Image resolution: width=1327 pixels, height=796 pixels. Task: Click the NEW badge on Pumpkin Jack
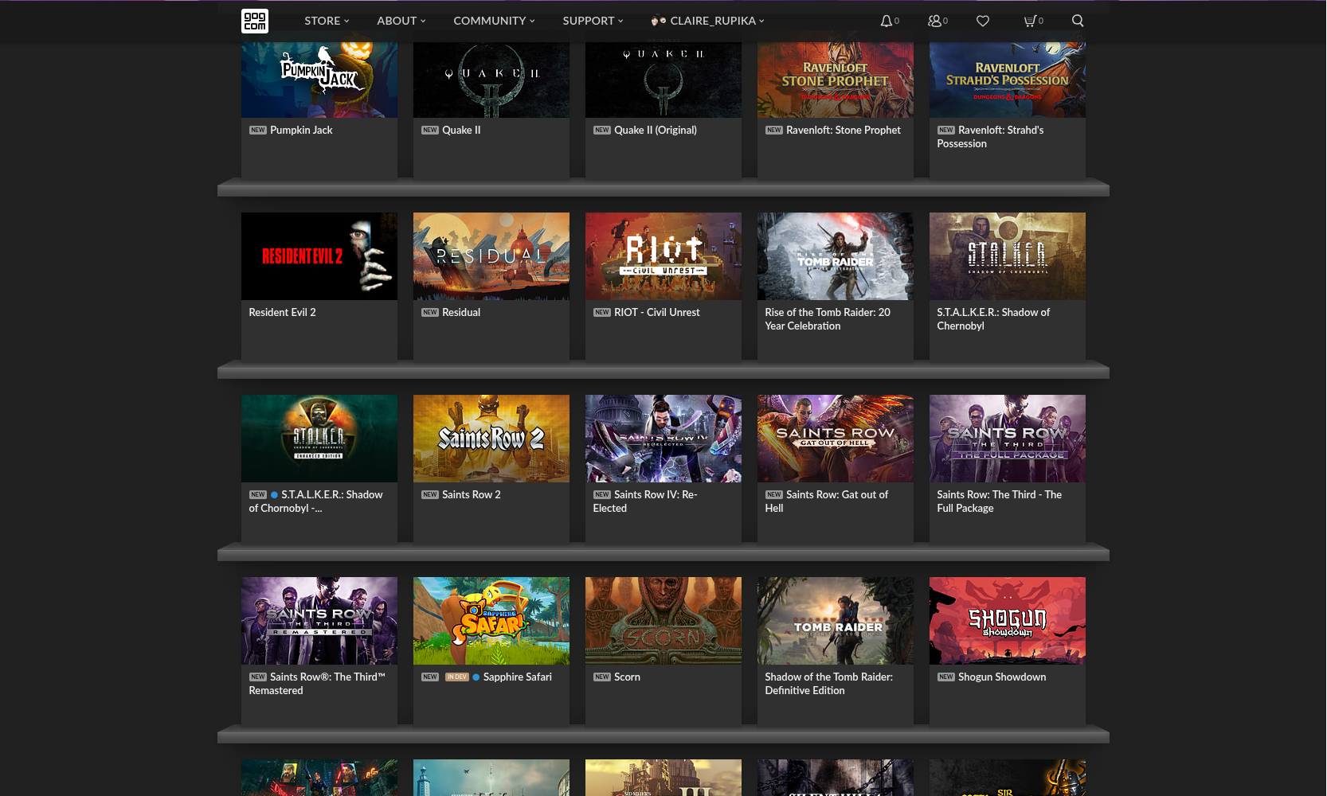pyautogui.click(x=258, y=130)
